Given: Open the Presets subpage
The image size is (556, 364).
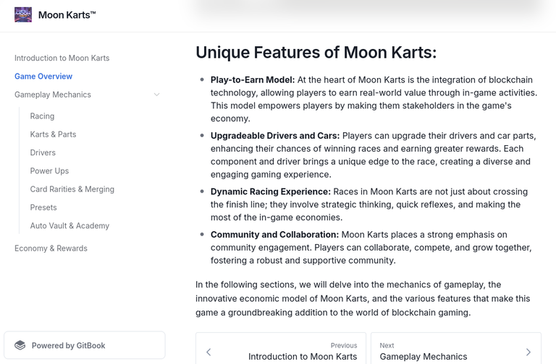Looking at the screenshot, I should click(43, 207).
